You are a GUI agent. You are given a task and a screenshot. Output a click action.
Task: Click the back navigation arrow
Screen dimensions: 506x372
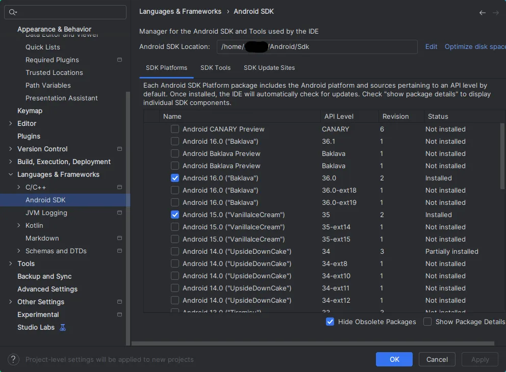(482, 12)
